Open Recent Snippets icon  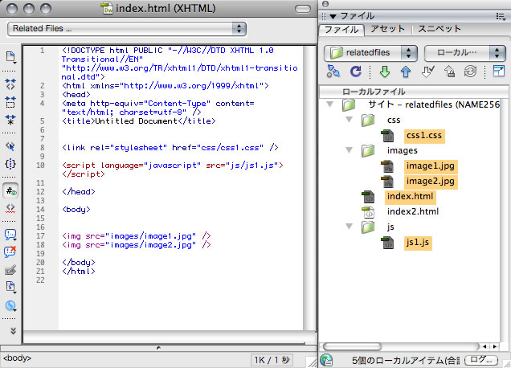(x=10, y=287)
